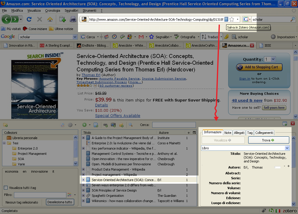Open the Zotero column picker
Screen dimensions: 298x214
coord(194,133)
